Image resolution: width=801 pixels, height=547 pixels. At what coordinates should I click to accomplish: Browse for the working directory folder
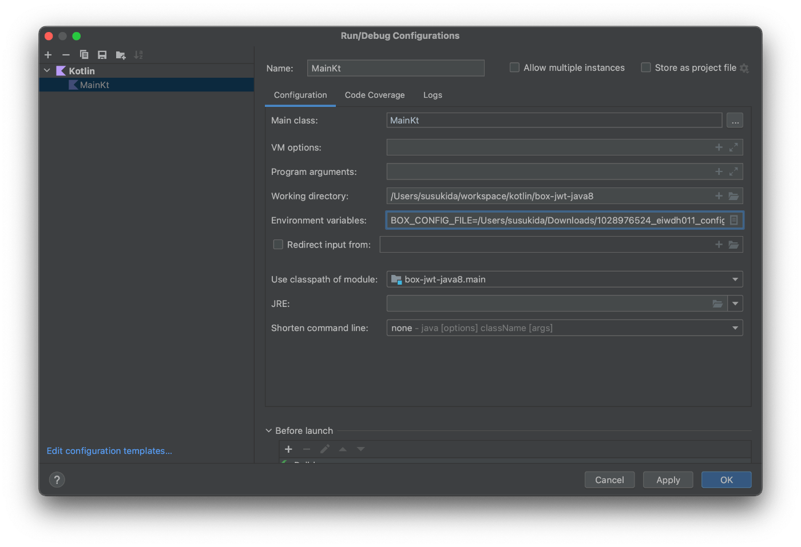(x=733, y=196)
